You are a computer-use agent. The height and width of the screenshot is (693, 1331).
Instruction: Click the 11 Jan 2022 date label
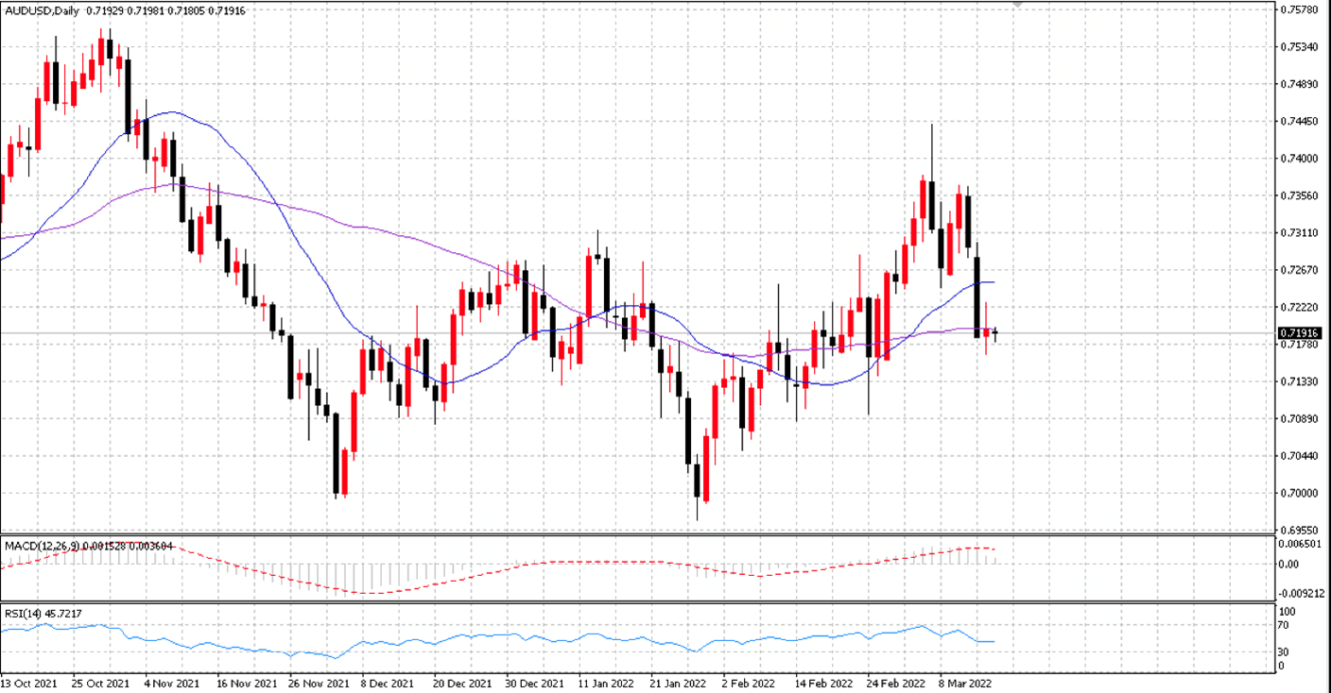[606, 682]
